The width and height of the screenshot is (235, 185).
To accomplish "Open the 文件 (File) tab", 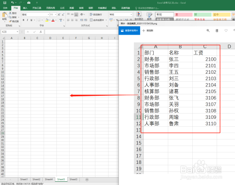I will tap(5, 8).
